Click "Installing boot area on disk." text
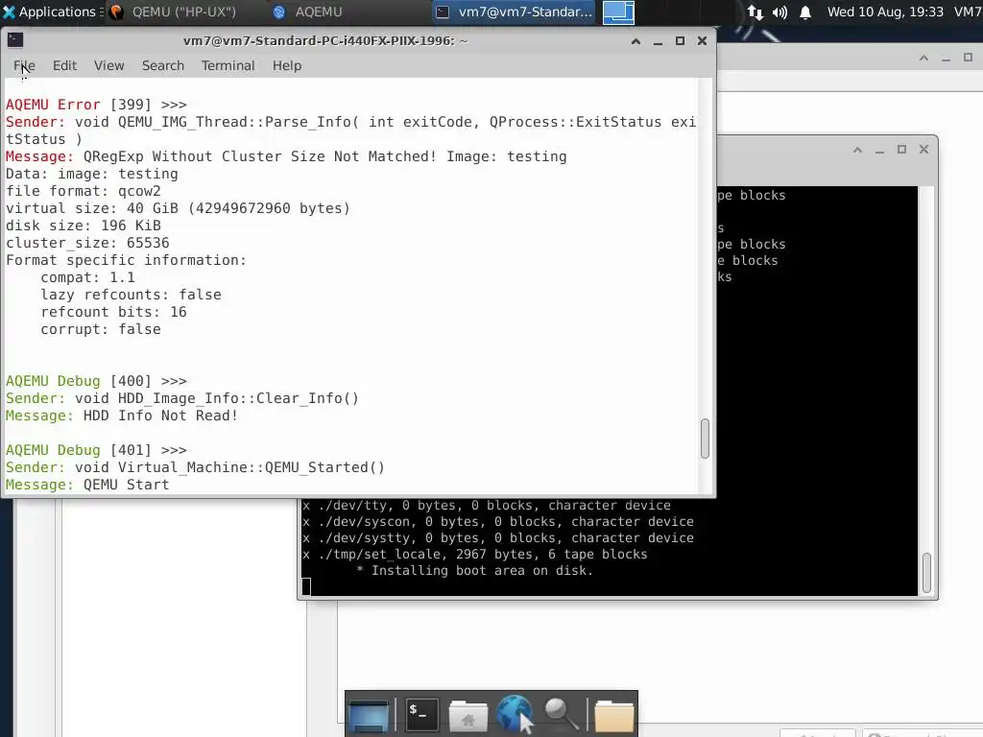The width and height of the screenshot is (983, 737). point(482,570)
